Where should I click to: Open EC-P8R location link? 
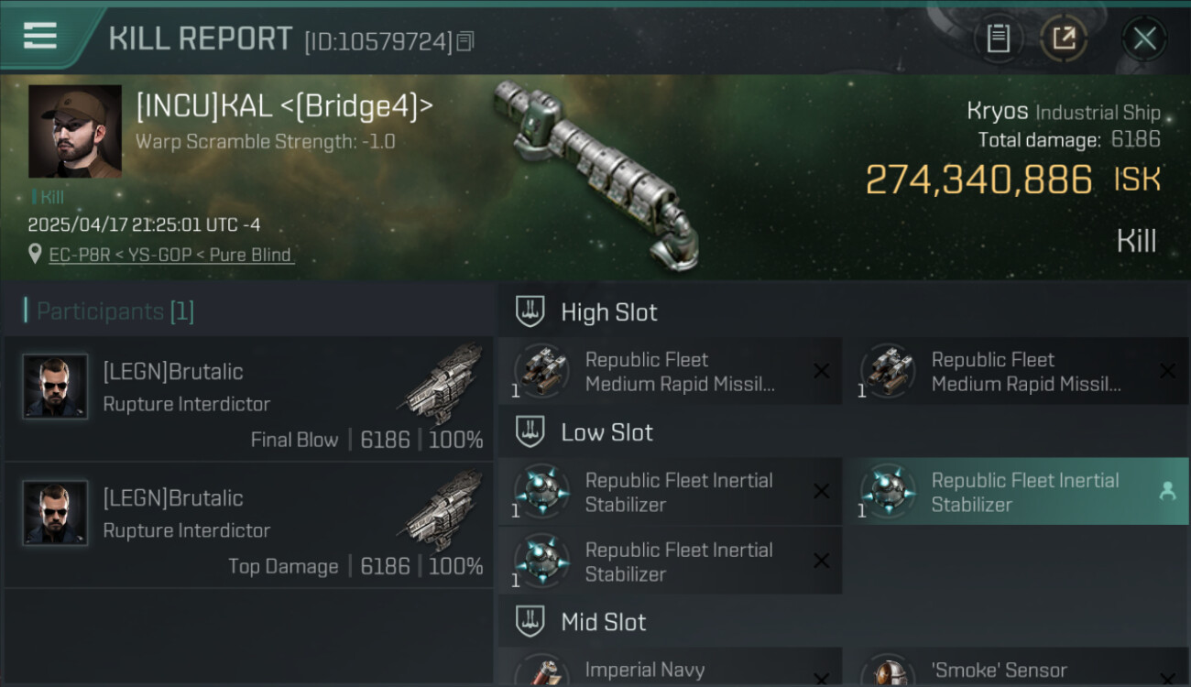171,255
